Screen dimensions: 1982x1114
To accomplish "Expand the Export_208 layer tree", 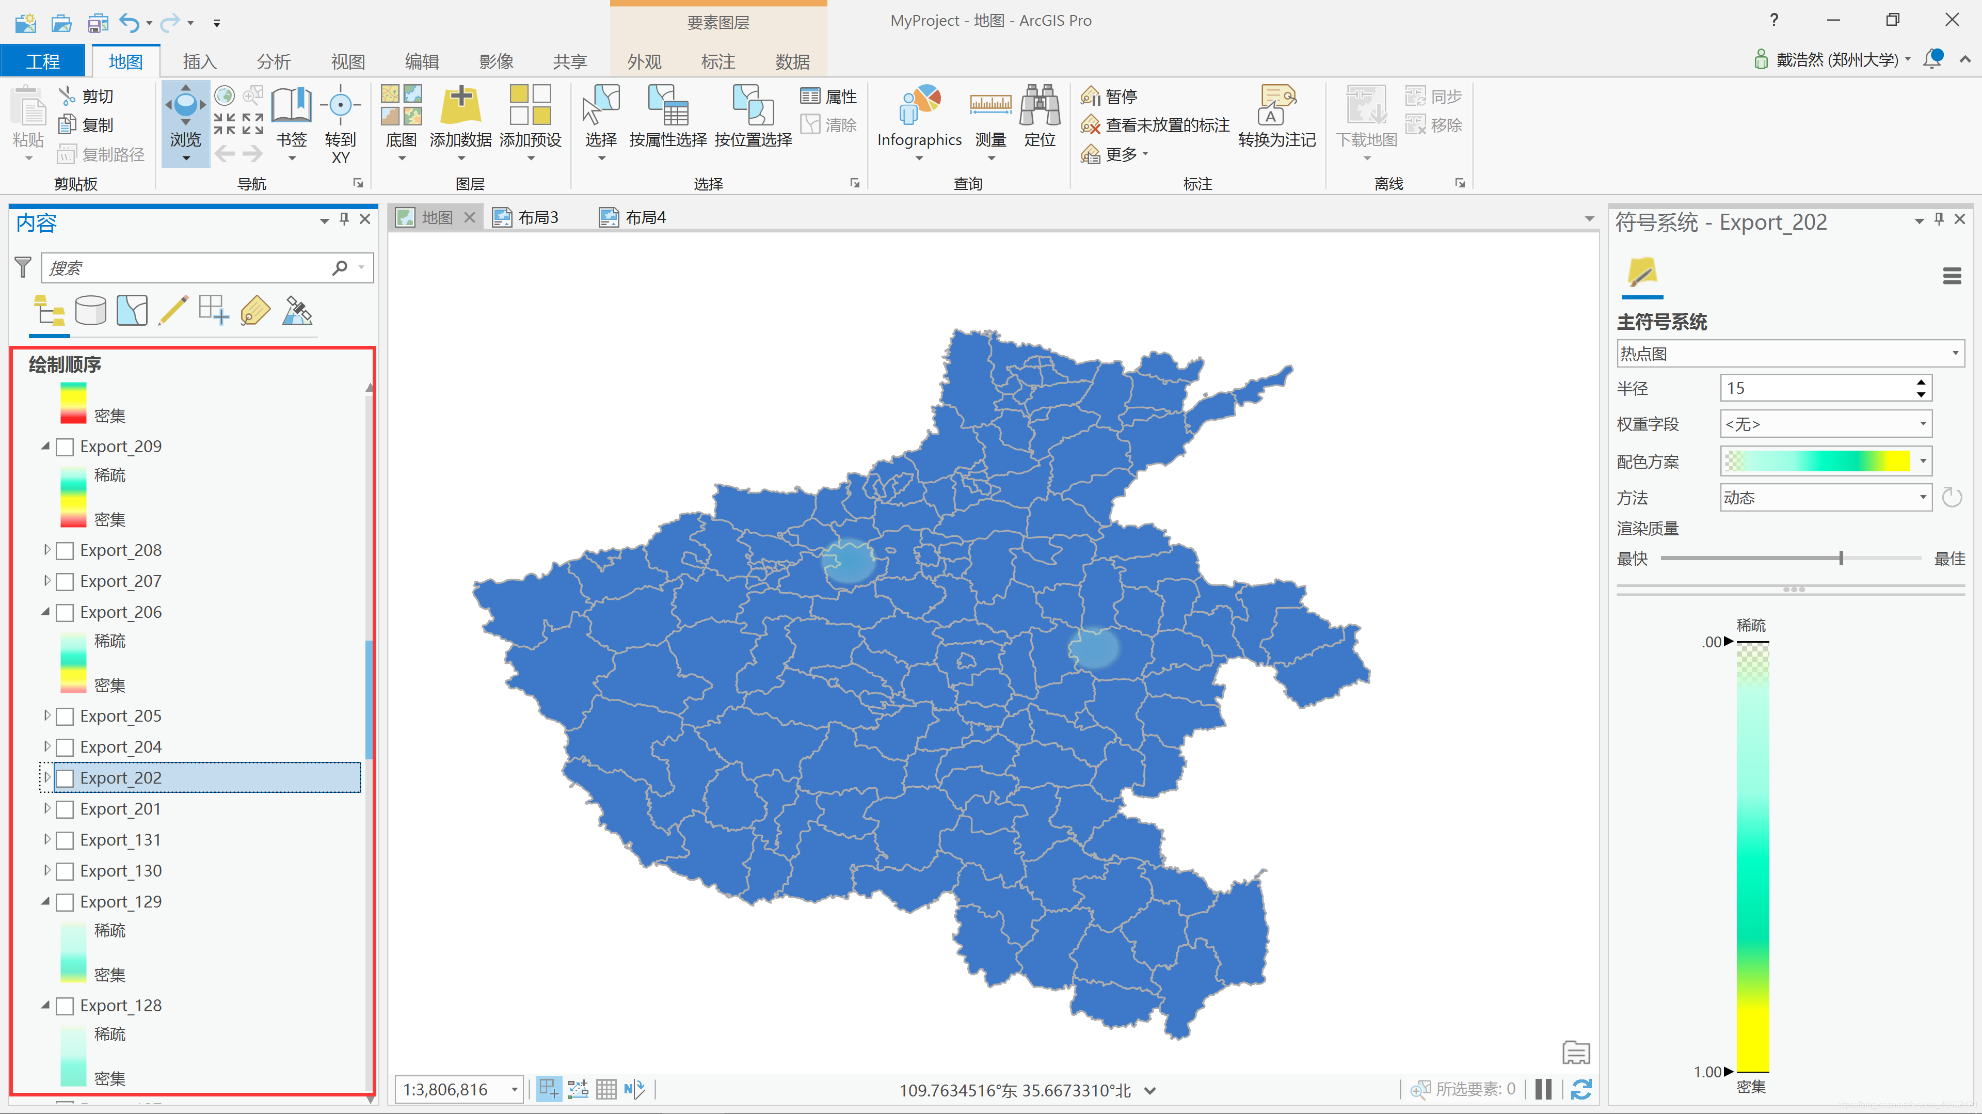I will [x=47, y=550].
